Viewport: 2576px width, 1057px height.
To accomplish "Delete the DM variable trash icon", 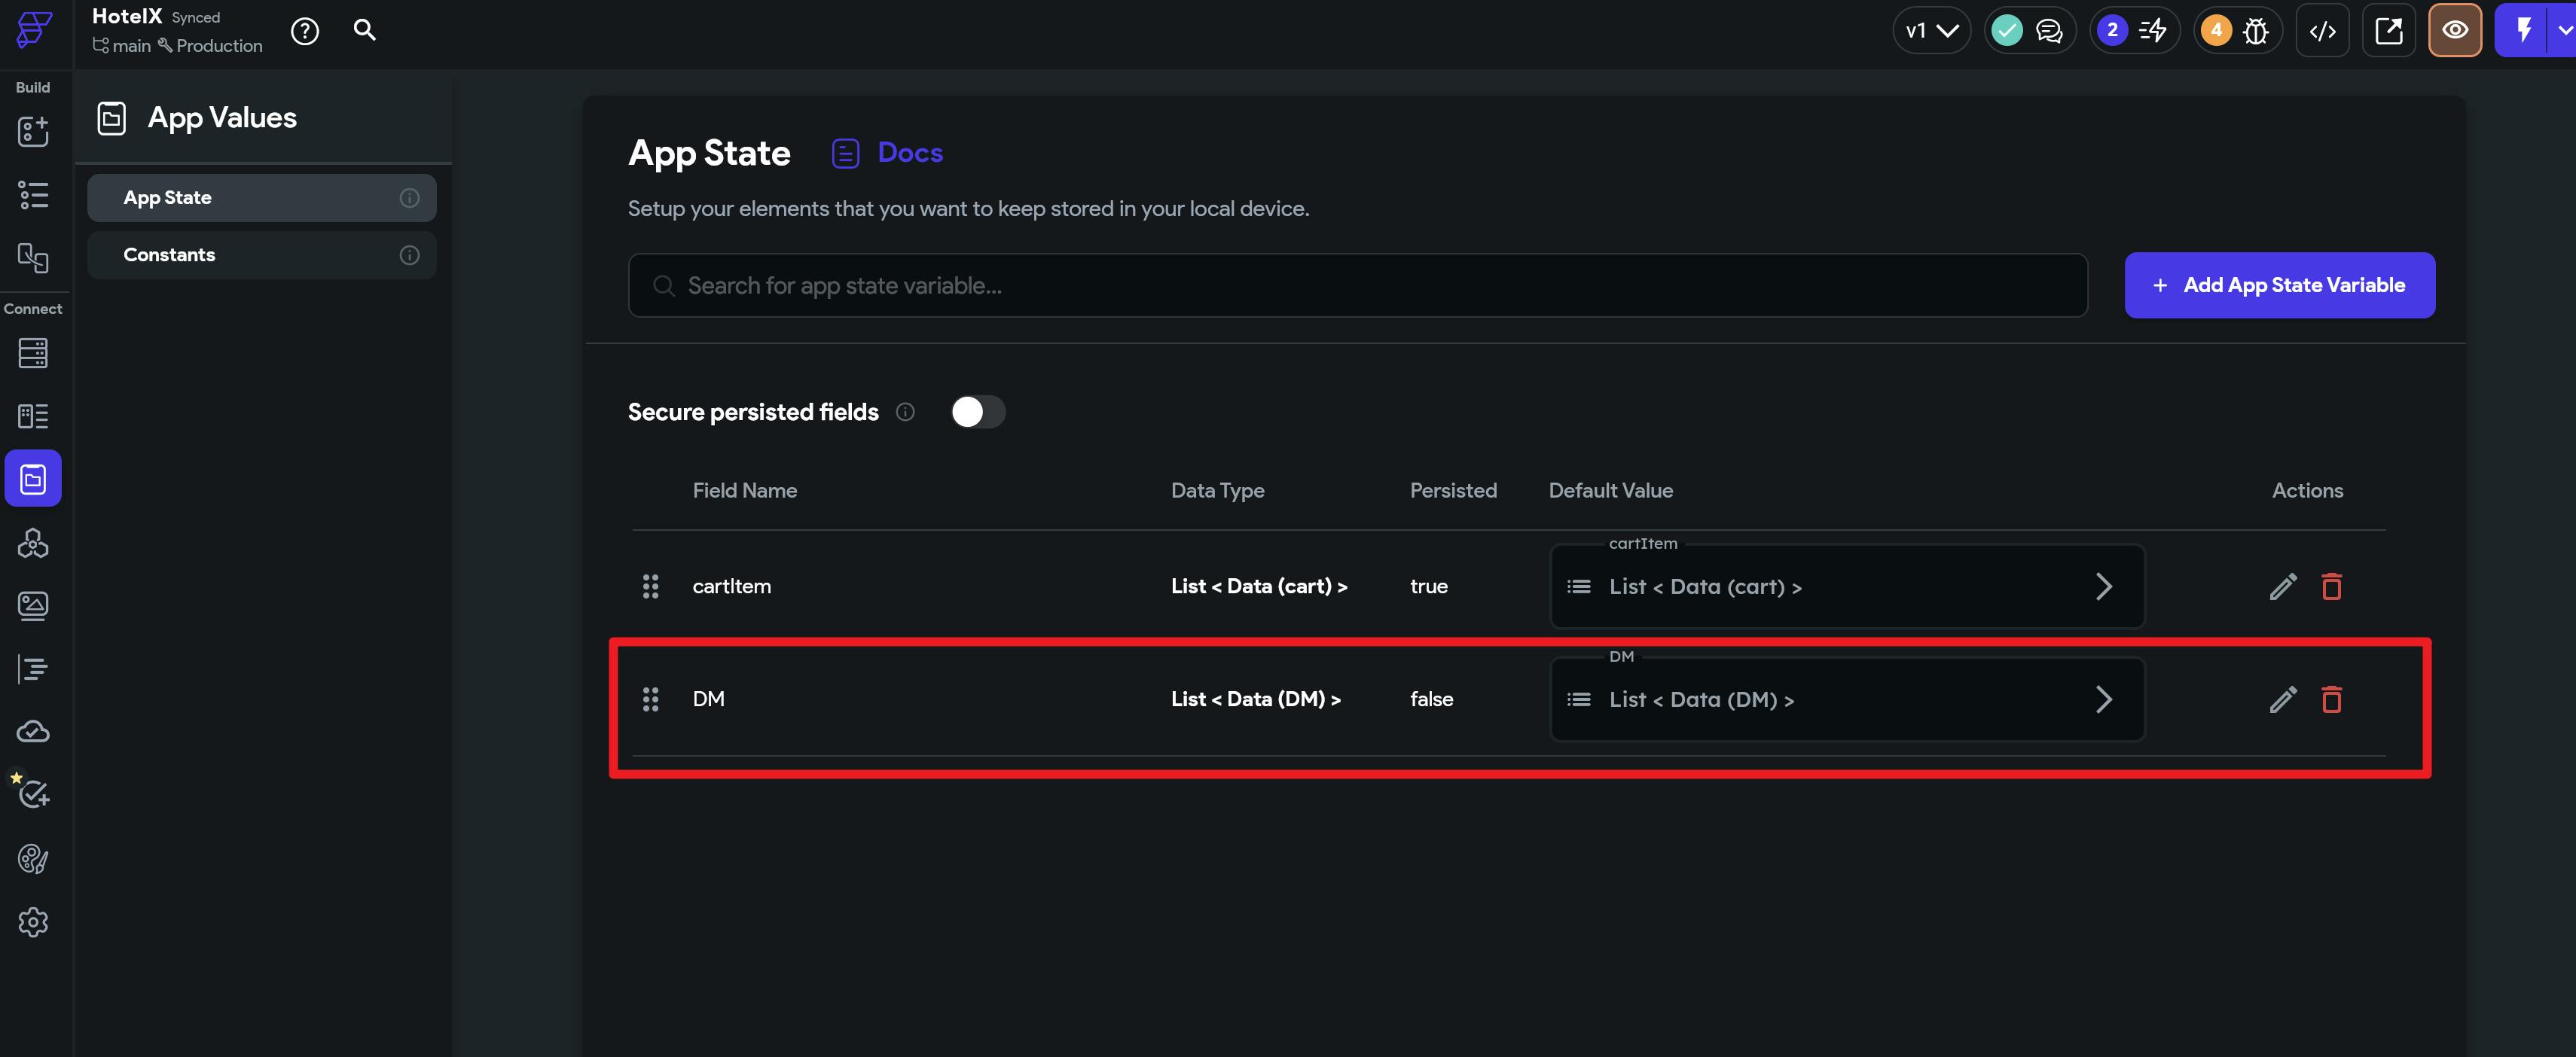I will tap(2331, 699).
